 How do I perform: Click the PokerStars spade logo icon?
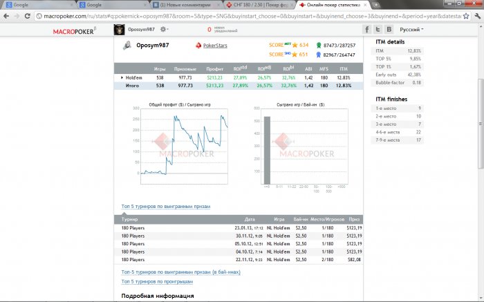(x=198, y=46)
